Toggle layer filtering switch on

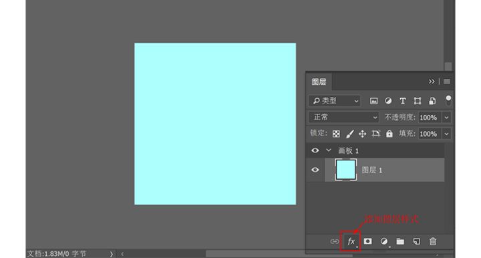click(448, 100)
